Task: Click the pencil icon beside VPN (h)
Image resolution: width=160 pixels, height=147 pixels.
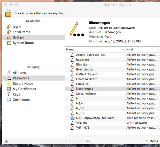Action: [x=72, y=123]
